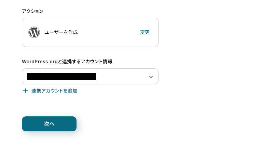Click the chevron arrow in account dropdown
The image size is (261, 147).
click(x=151, y=77)
